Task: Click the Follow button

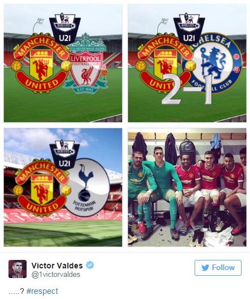Action: pyautogui.click(x=218, y=267)
